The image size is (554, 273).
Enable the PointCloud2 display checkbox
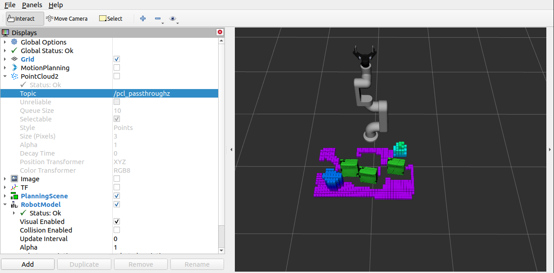pos(117,76)
